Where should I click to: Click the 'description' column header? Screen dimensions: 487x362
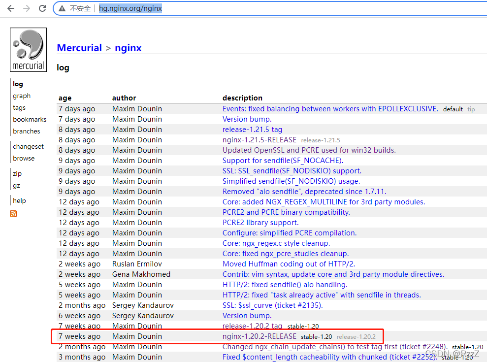[x=242, y=98]
